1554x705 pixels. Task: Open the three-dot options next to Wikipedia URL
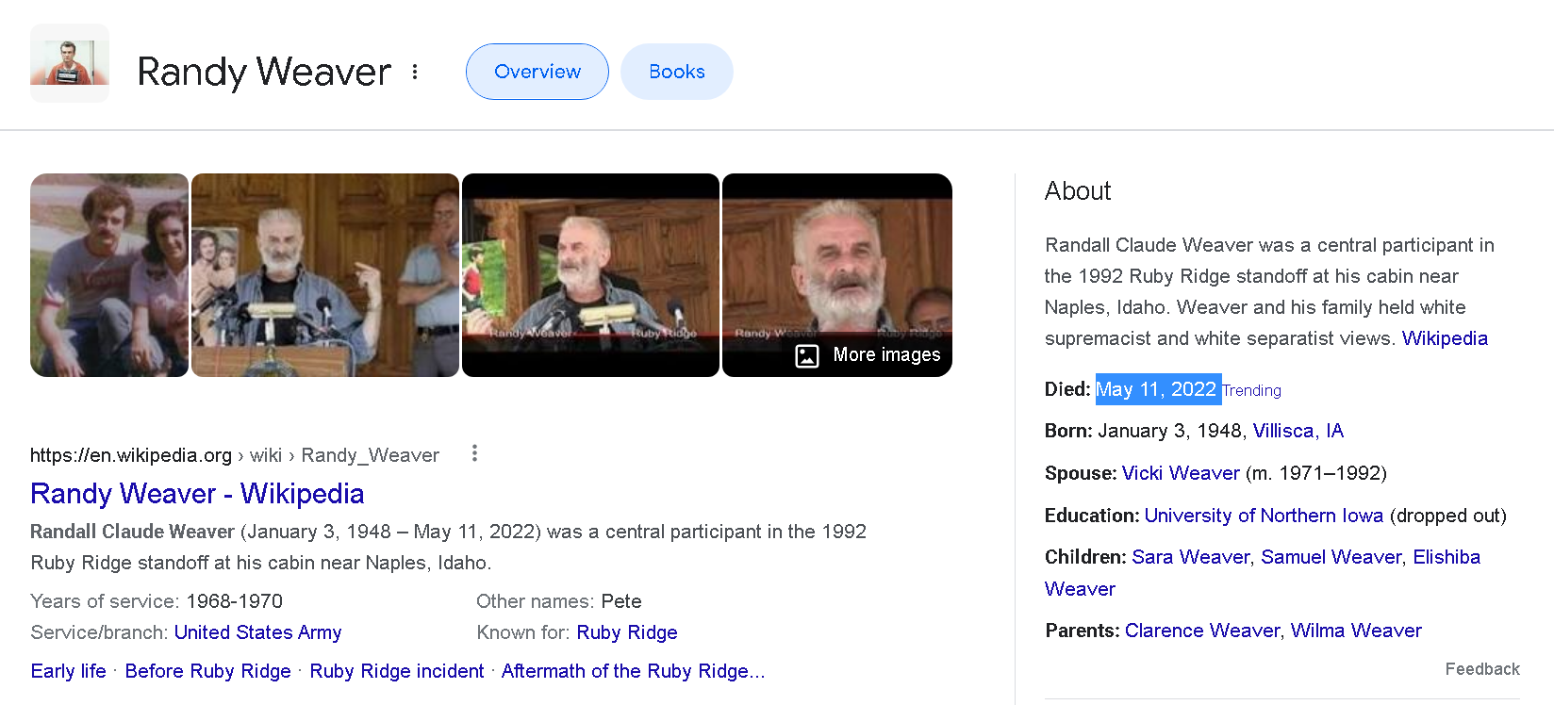474,454
